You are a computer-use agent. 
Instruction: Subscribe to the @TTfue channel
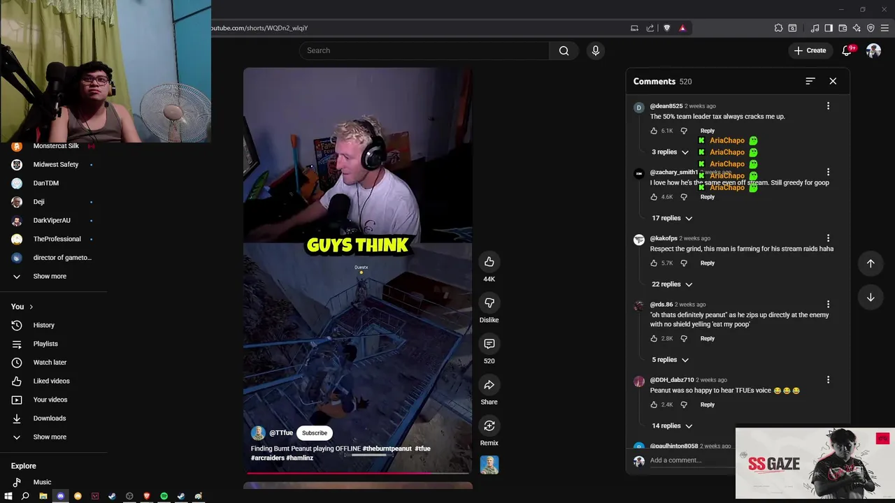315,433
